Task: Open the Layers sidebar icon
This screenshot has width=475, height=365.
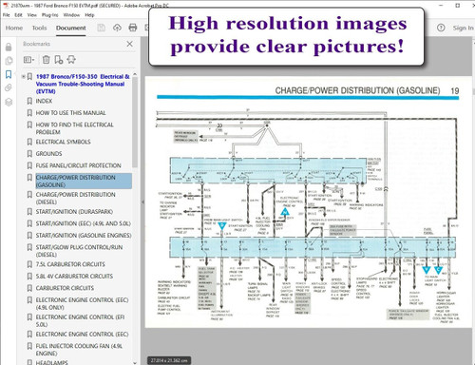Action: [x=9, y=102]
